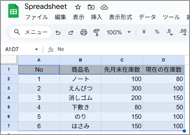Select row 2 header
This screenshot has width=190, height=135.
tap(9, 79)
